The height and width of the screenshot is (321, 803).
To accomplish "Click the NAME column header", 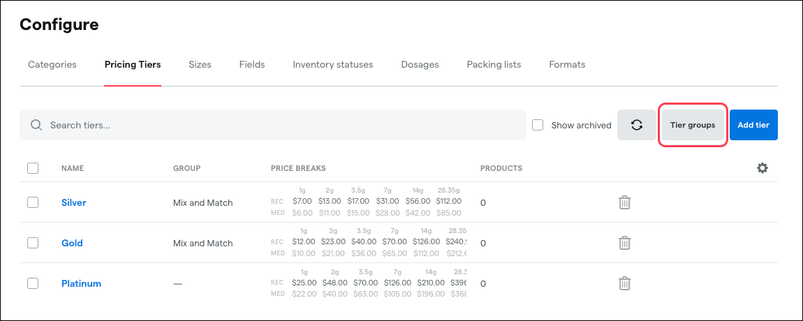I will point(73,168).
